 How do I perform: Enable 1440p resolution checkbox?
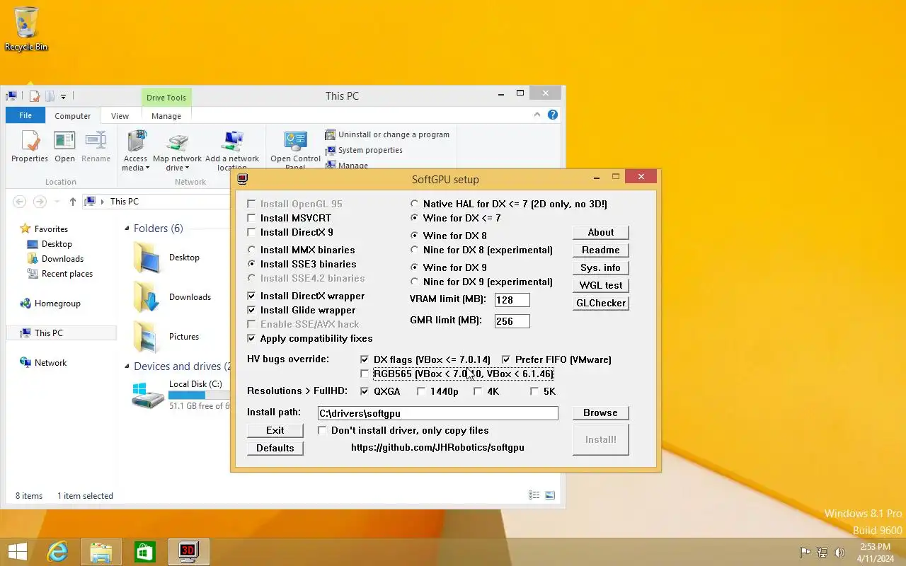pos(421,391)
